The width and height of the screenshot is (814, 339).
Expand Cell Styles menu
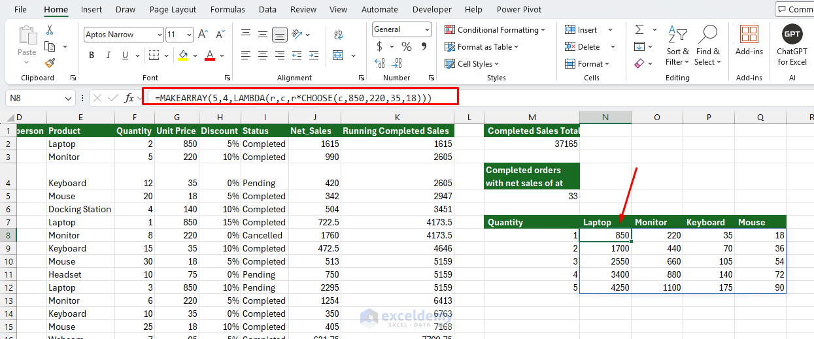pyautogui.click(x=471, y=63)
